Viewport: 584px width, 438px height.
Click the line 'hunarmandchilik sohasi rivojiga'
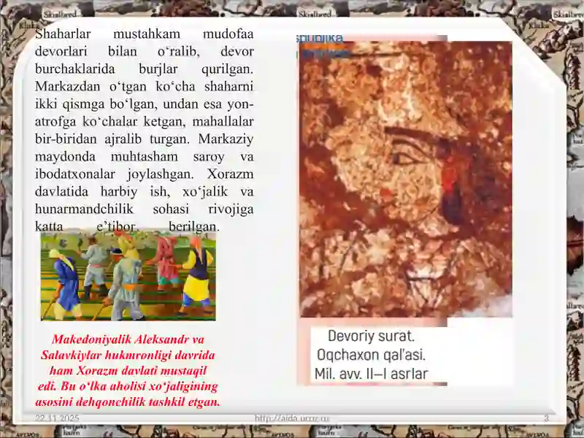click(x=144, y=209)
